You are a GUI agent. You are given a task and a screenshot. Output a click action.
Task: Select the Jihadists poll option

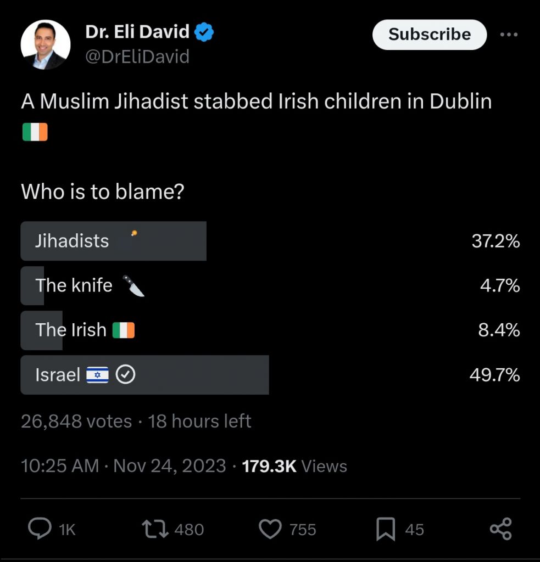pyautogui.click(x=270, y=241)
